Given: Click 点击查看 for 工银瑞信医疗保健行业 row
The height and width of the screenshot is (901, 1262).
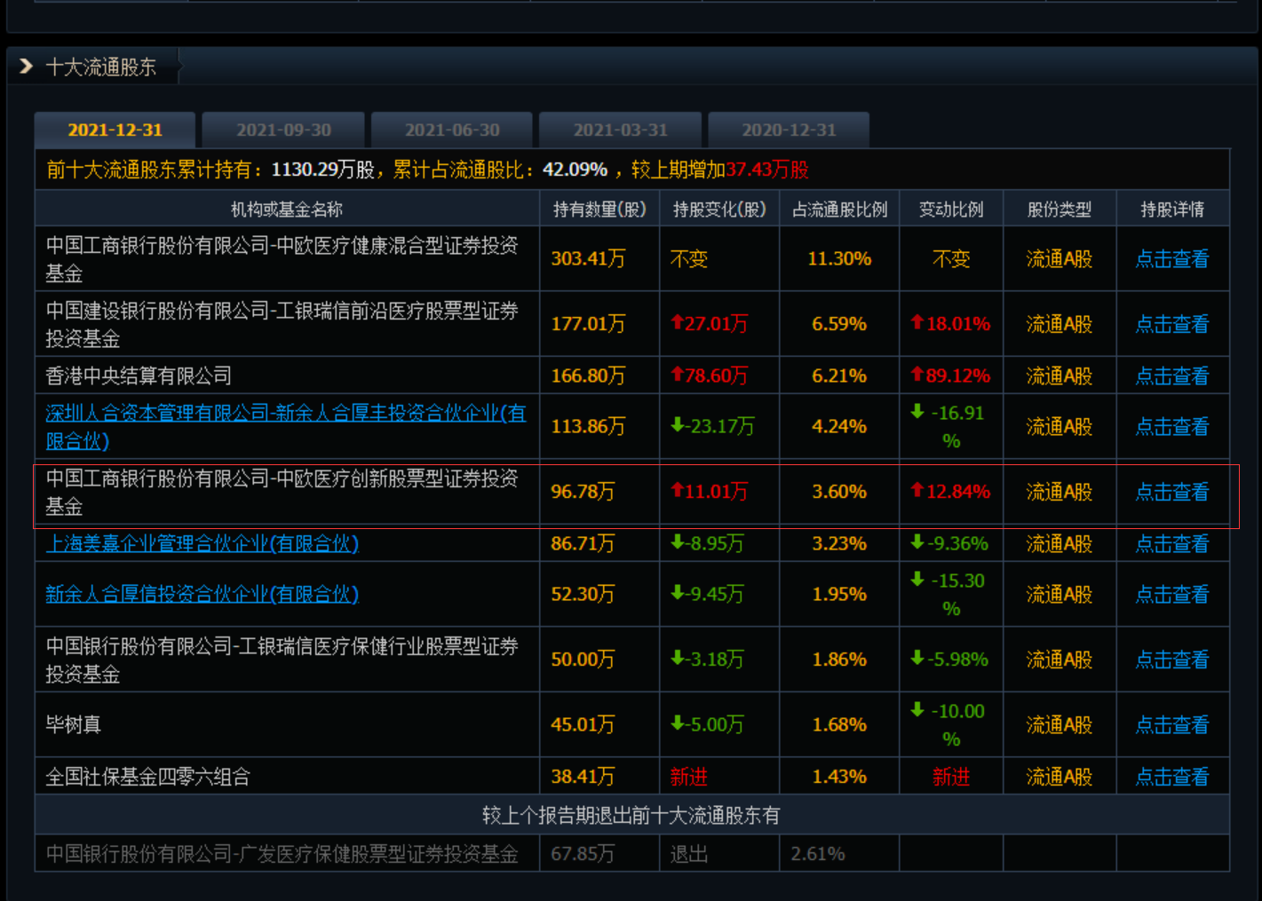Looking at the screenshot, I should (1172, 660).
